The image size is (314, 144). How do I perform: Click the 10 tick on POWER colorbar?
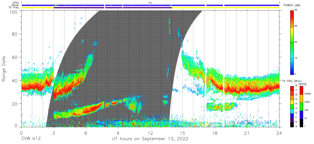click(x=296, y=58)
